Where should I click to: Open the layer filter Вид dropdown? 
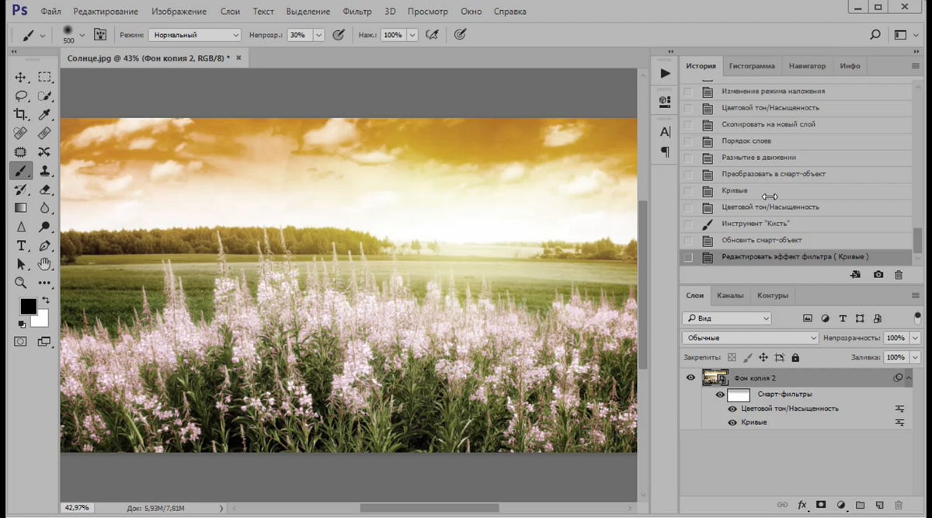[x=727, y=318]
